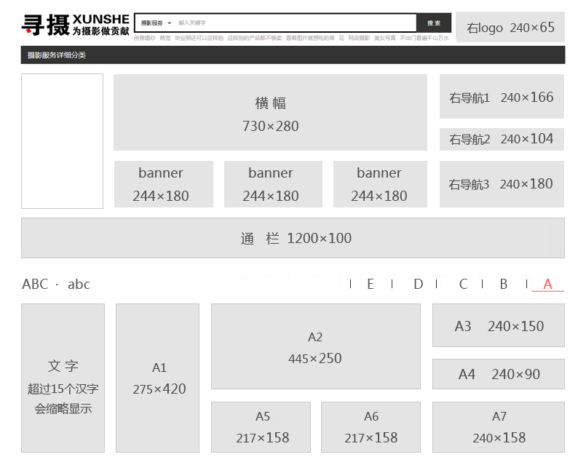Click the 右logo 240×65 placeholder
Screen dimensions: 586x473
(x=510, y=28)
